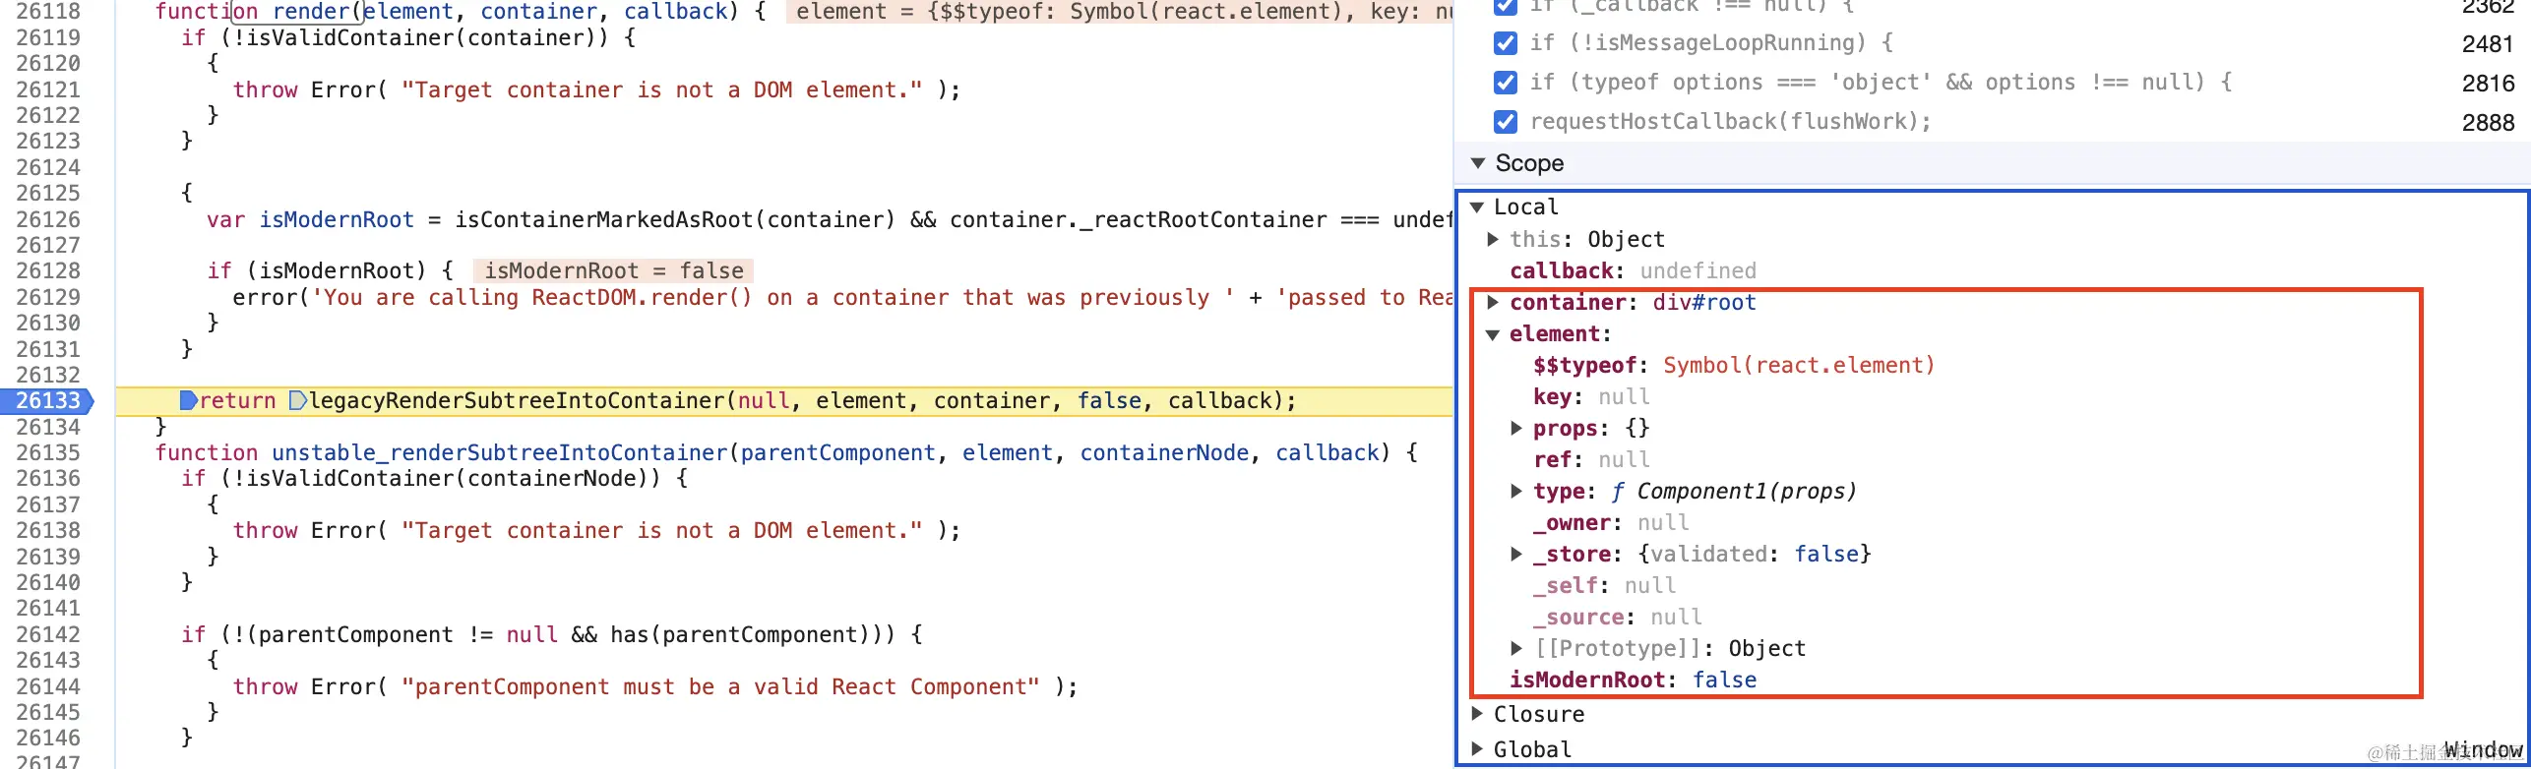This screenshot has height=769, width=2531.
Task: Expand the Global scope
Action: point(1477,748)
